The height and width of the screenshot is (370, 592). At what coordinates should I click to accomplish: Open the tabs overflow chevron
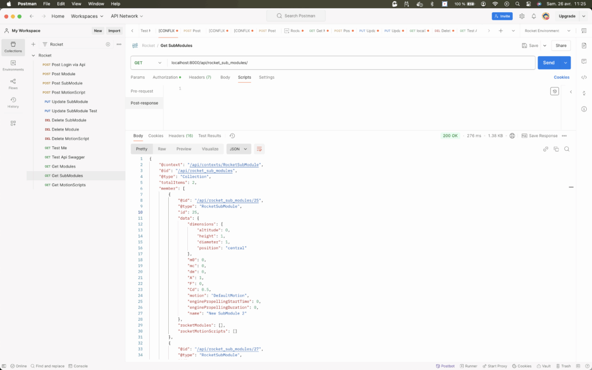513,31
